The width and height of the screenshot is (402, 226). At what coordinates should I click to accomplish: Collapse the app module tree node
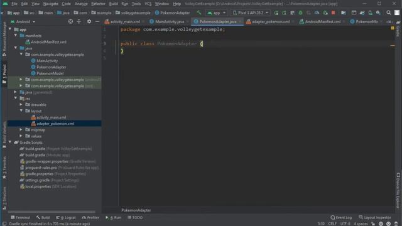10,30
